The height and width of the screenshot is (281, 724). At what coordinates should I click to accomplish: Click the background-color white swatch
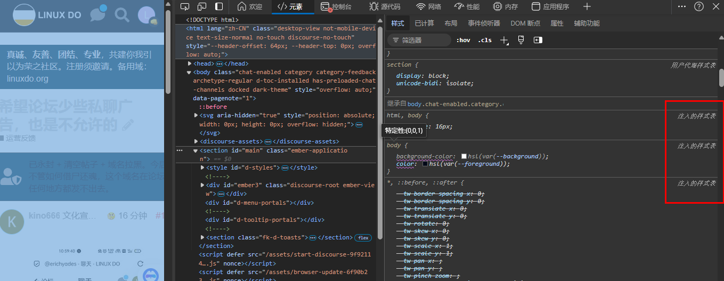[464, 156]
